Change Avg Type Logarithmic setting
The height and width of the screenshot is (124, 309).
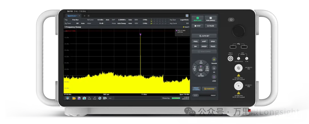pyautogui.click(x=184, y=20)
